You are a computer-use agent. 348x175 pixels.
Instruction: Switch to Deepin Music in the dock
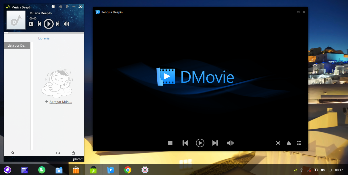pos(93,170)
